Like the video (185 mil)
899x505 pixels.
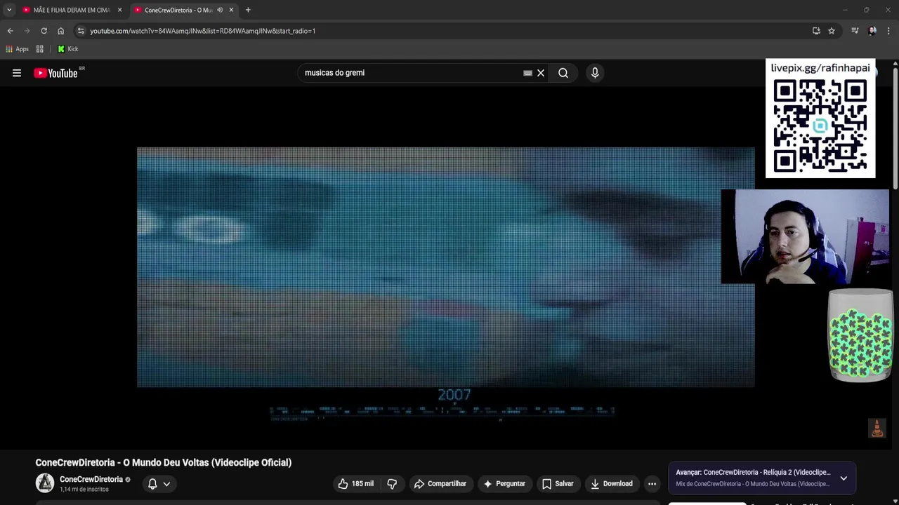point(356,484)
